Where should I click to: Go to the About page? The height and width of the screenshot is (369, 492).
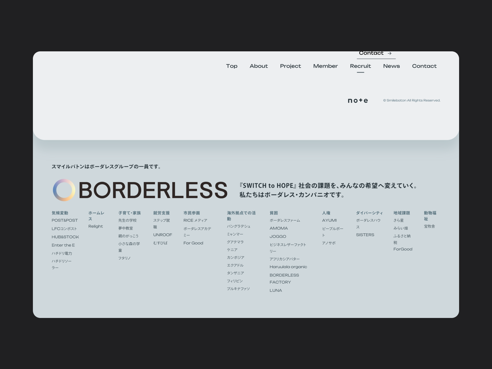point(259,66)
